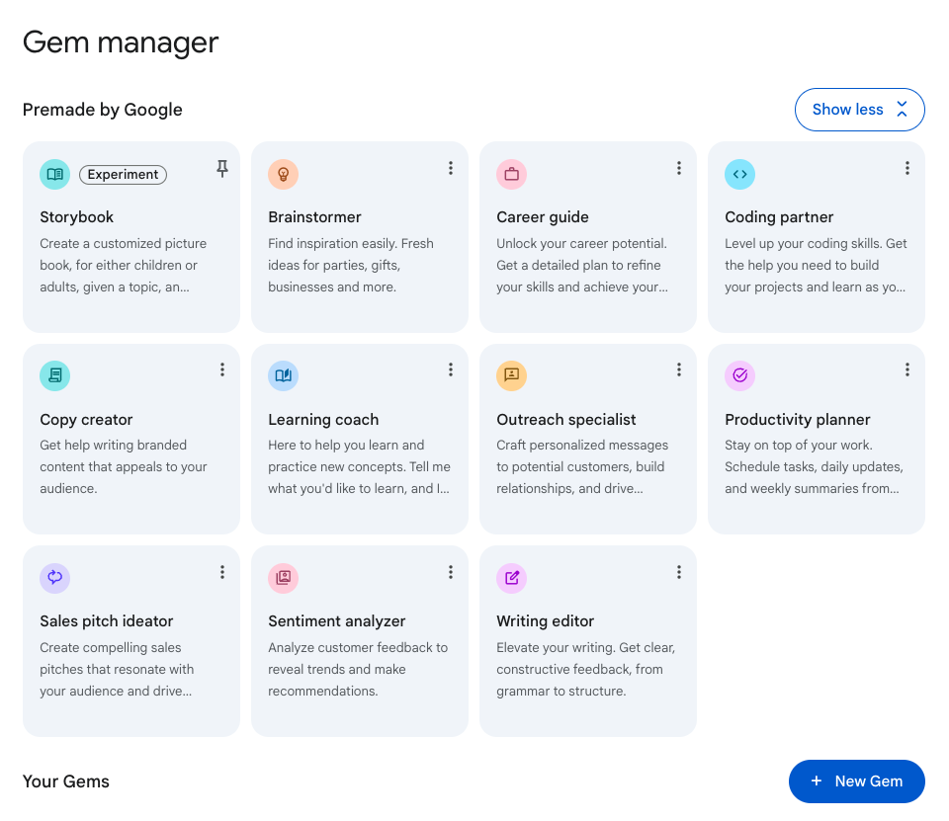Click the Outreach specialist chat icon
949x821 pixels.
click(x=511, y=375)
